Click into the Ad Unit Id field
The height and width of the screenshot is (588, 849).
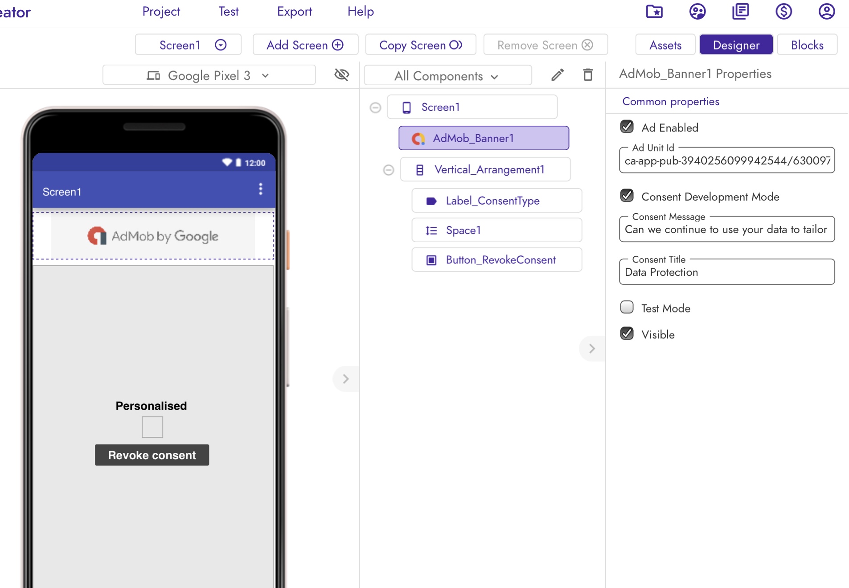pos(726,161)
